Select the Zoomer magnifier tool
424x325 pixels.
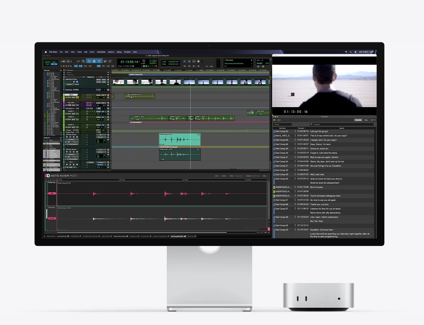tap(83, 61)
